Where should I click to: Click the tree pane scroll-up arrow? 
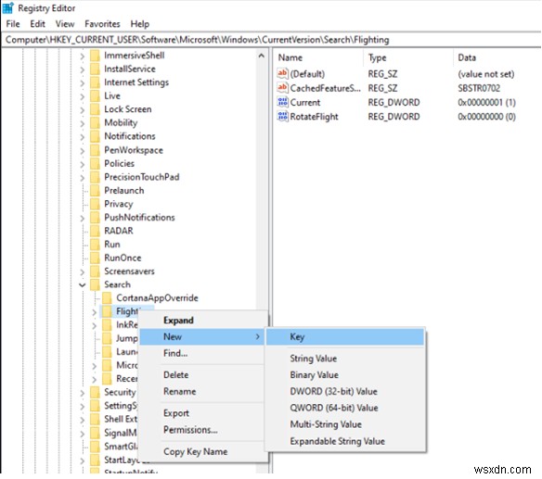262,56
